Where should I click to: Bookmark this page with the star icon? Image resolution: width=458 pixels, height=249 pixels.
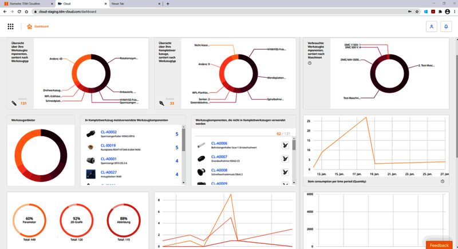417,11
